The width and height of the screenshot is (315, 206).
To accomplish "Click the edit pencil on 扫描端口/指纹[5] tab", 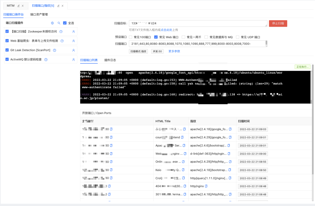I will click(x=58, y=6).
